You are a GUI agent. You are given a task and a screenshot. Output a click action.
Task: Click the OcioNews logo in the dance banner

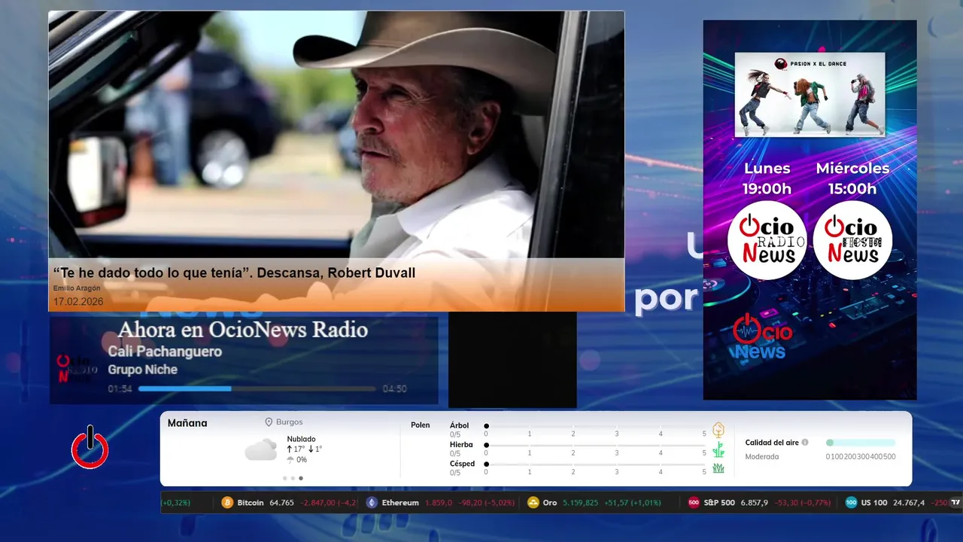click(762, 337)
